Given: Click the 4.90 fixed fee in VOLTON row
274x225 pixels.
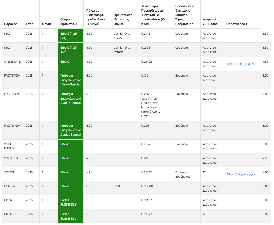Looking at the screenshot, I should [x=89, y=172].
